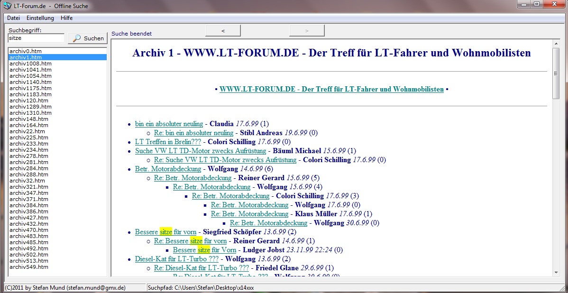Select archiv164.htm in the list

57,125
